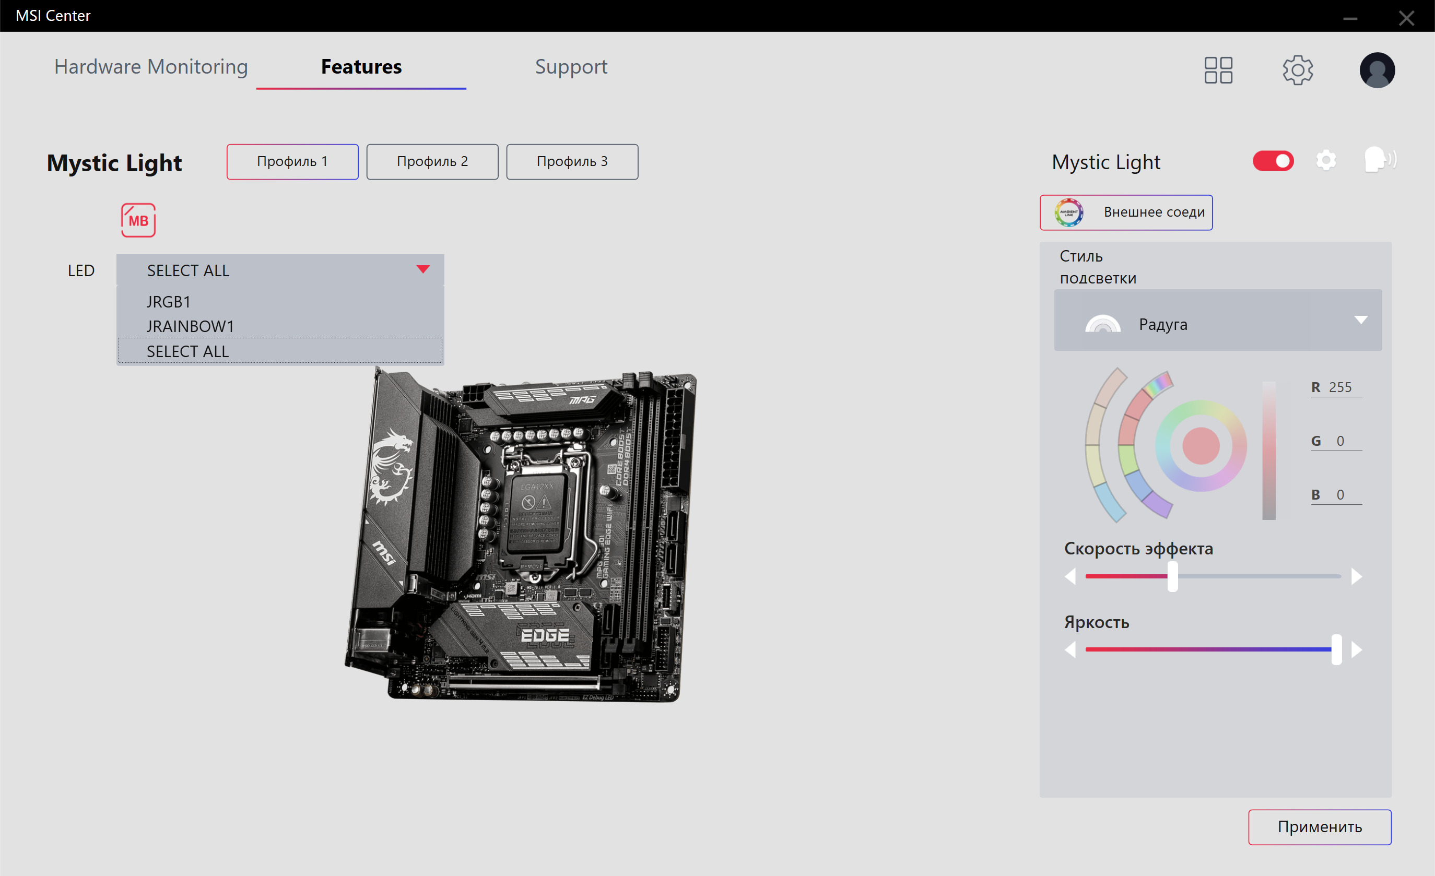Choose JRAINBOW1 from the LED list

point(190,326)
